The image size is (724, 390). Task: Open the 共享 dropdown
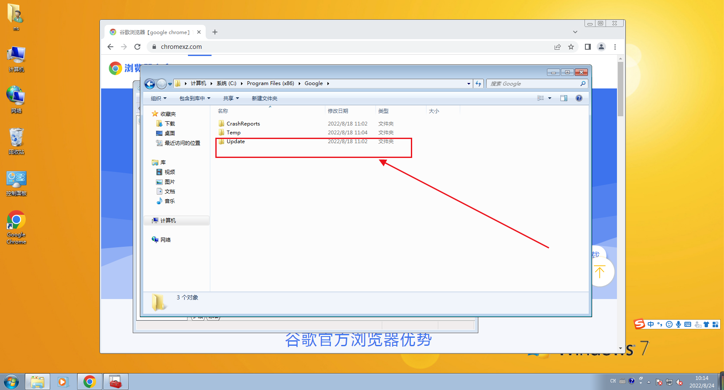click(x=231, y=98)
